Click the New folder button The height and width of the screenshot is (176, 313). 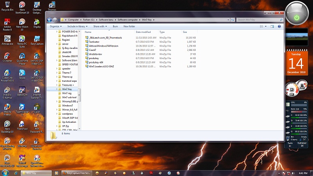(x=129, y=26)
